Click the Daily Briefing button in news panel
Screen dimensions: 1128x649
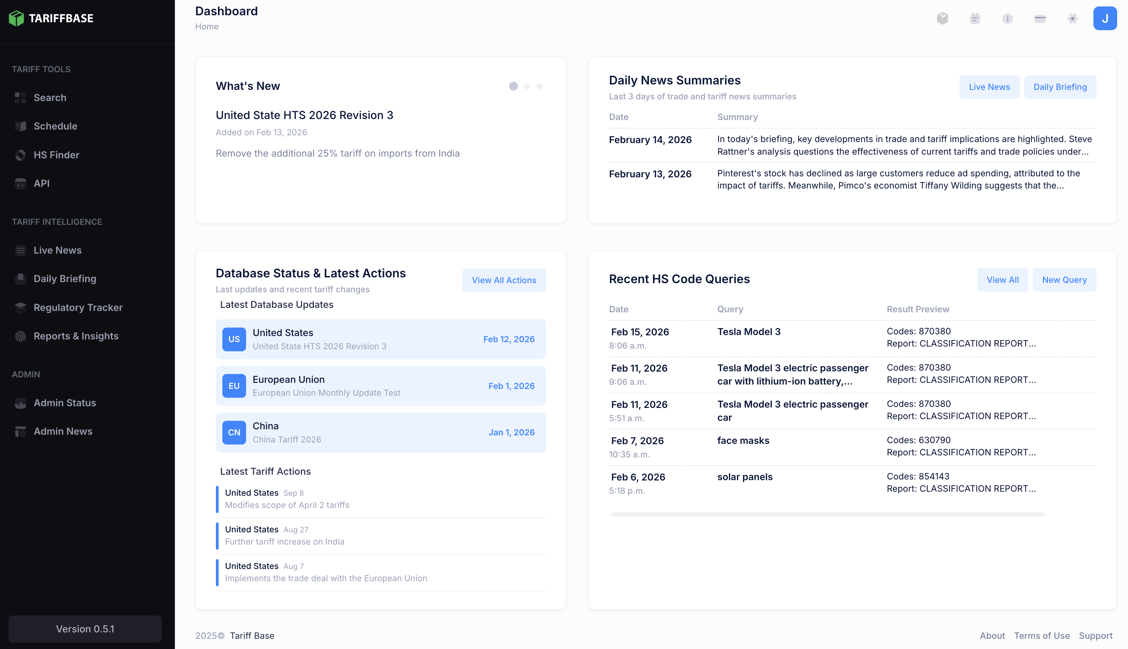[1060, 87]
